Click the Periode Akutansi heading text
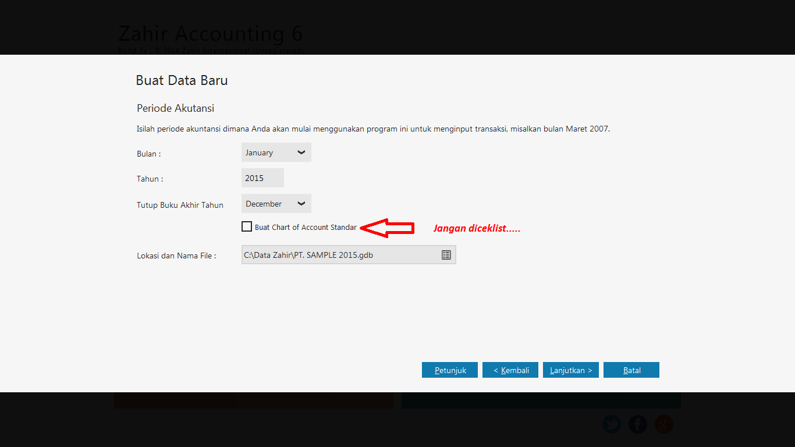 point(176,108)
